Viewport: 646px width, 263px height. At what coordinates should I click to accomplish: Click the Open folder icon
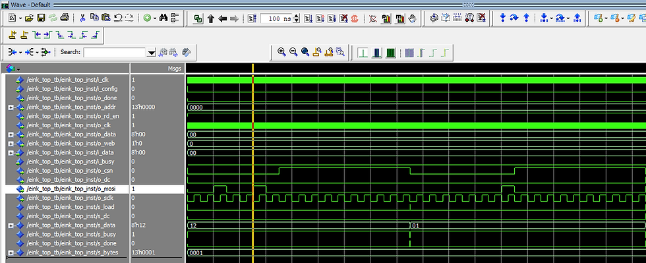click(x=28, y=18)
